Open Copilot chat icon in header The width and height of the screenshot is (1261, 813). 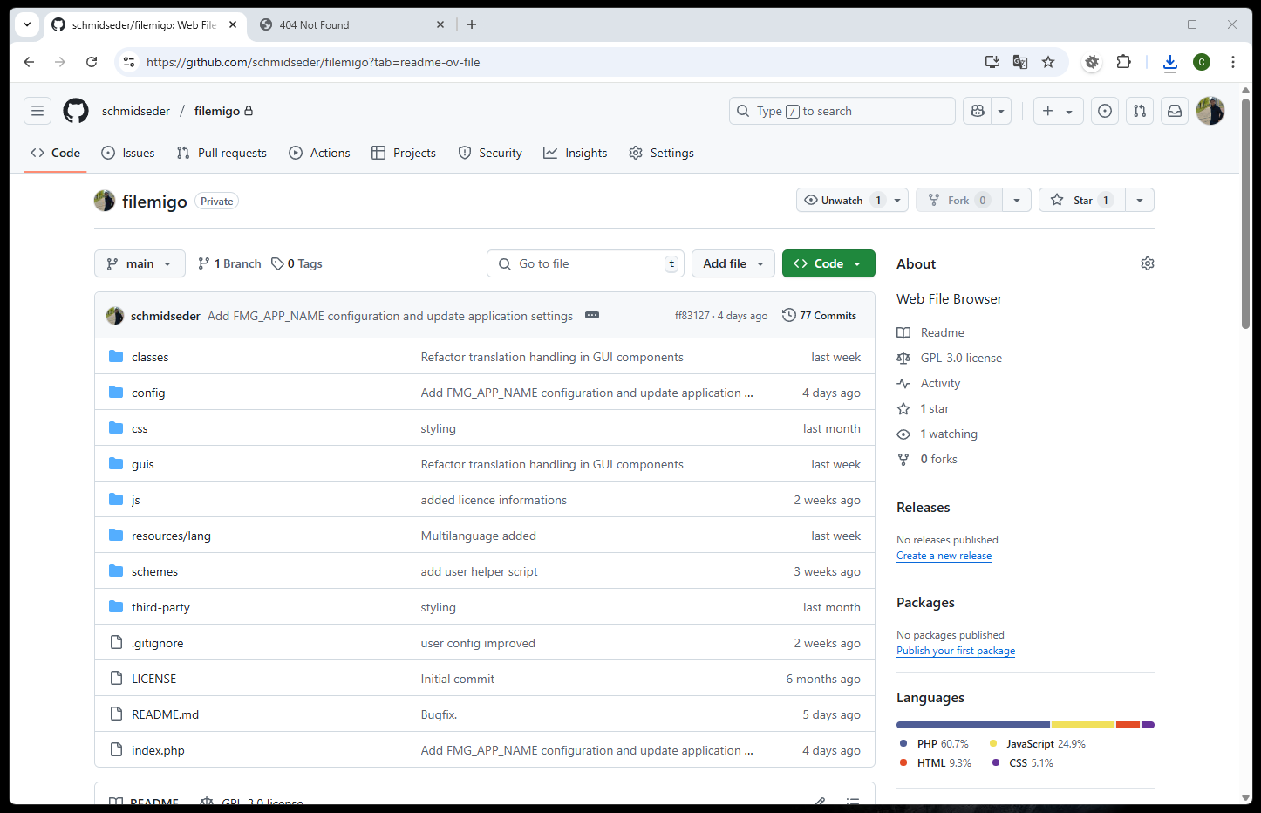tap(978, 111)
